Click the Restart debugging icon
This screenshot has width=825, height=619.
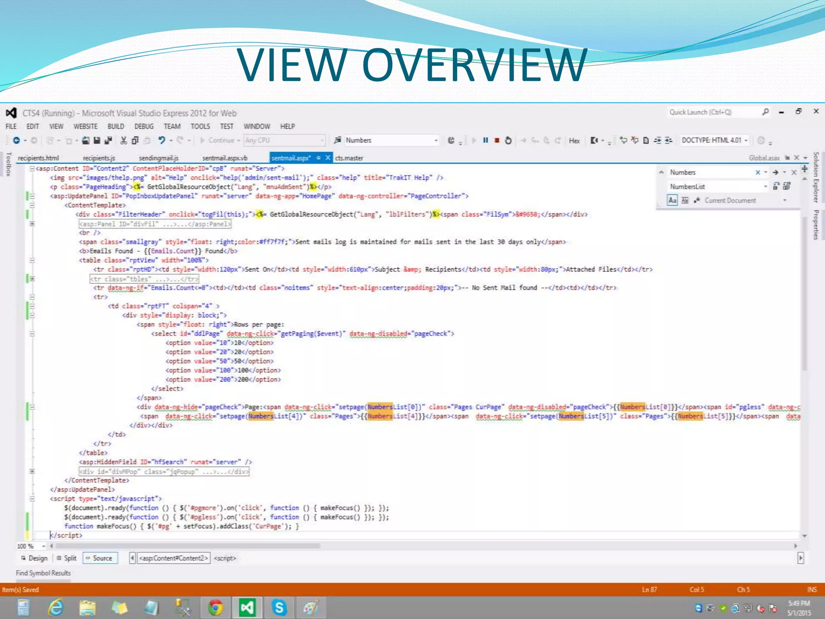[508, 140]
